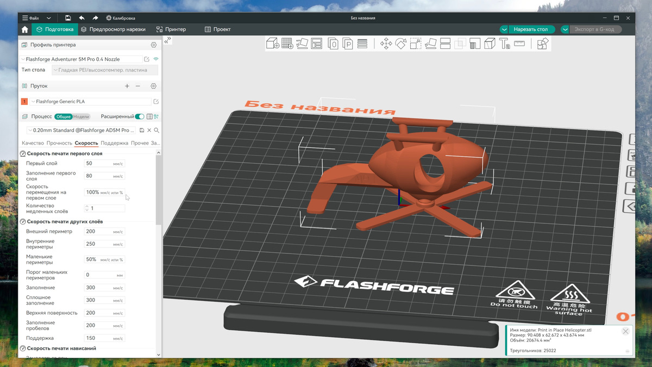The height and width of the screenshot is (367, 652).
Task: Click the Arrange all objects icon
Action: click(x=317, y=43)
